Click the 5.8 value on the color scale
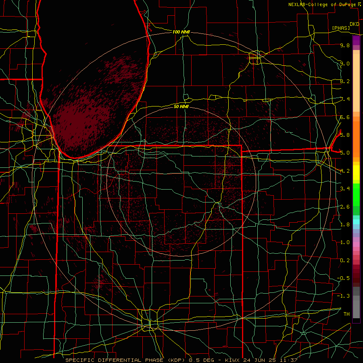Image resolution: width=363 pixels, height=363 pixels. click(x=345, y=135)
